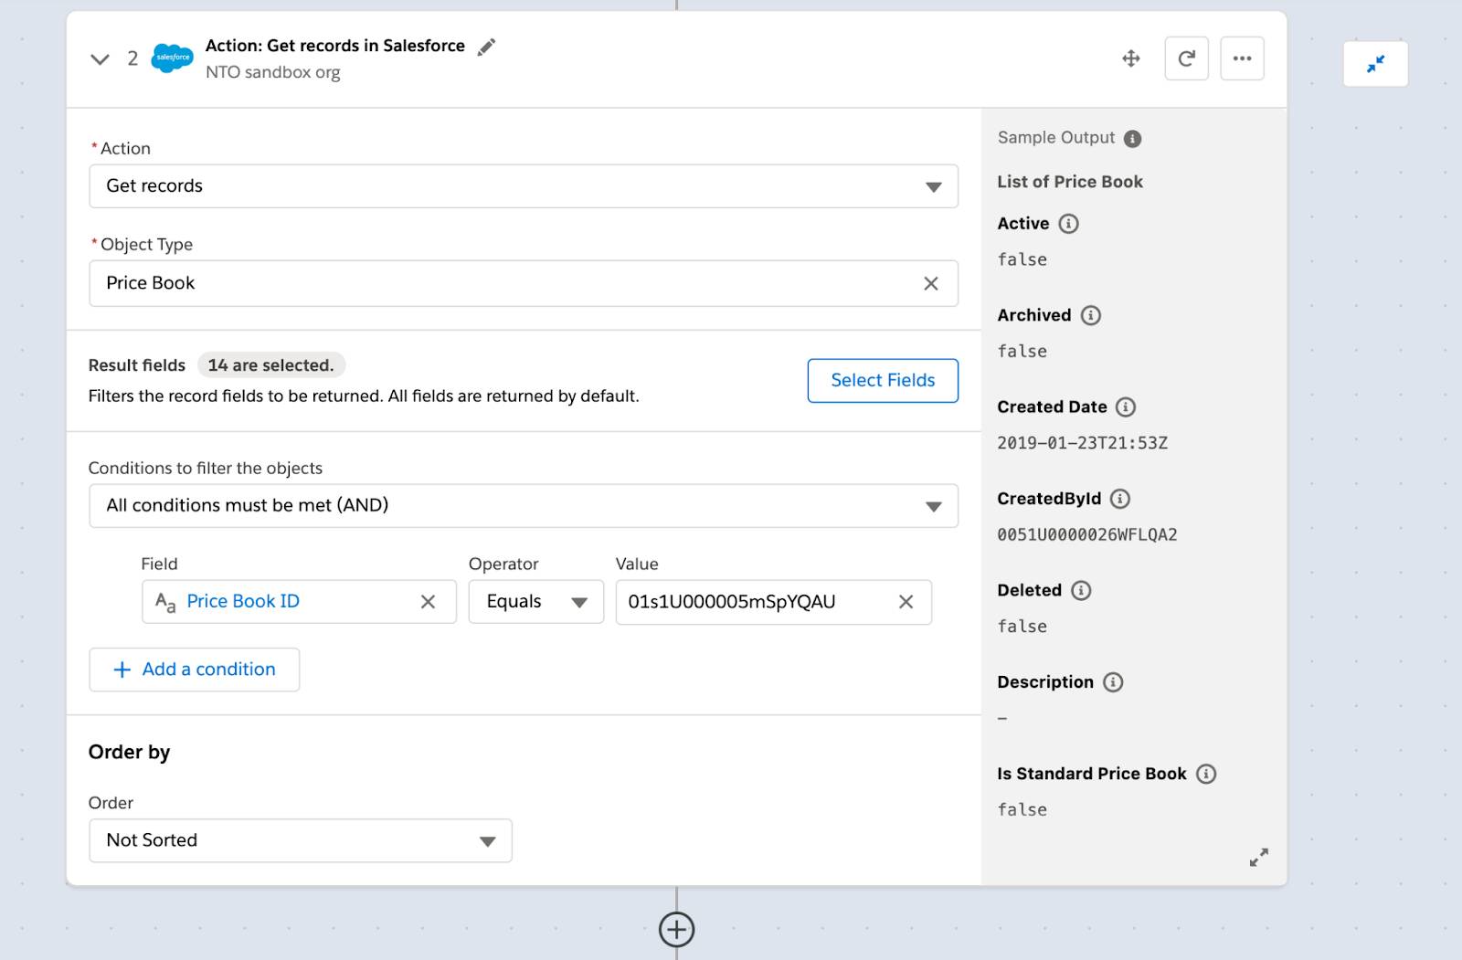This screenshot has height=960, width=1462.
Task: Click the step number 2 label
Action: pos(132,59)
